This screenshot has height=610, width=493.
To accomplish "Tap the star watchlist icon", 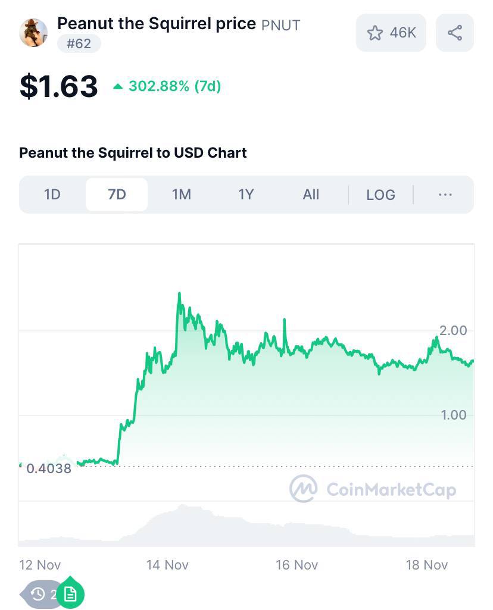I will (x=375, y=33).
